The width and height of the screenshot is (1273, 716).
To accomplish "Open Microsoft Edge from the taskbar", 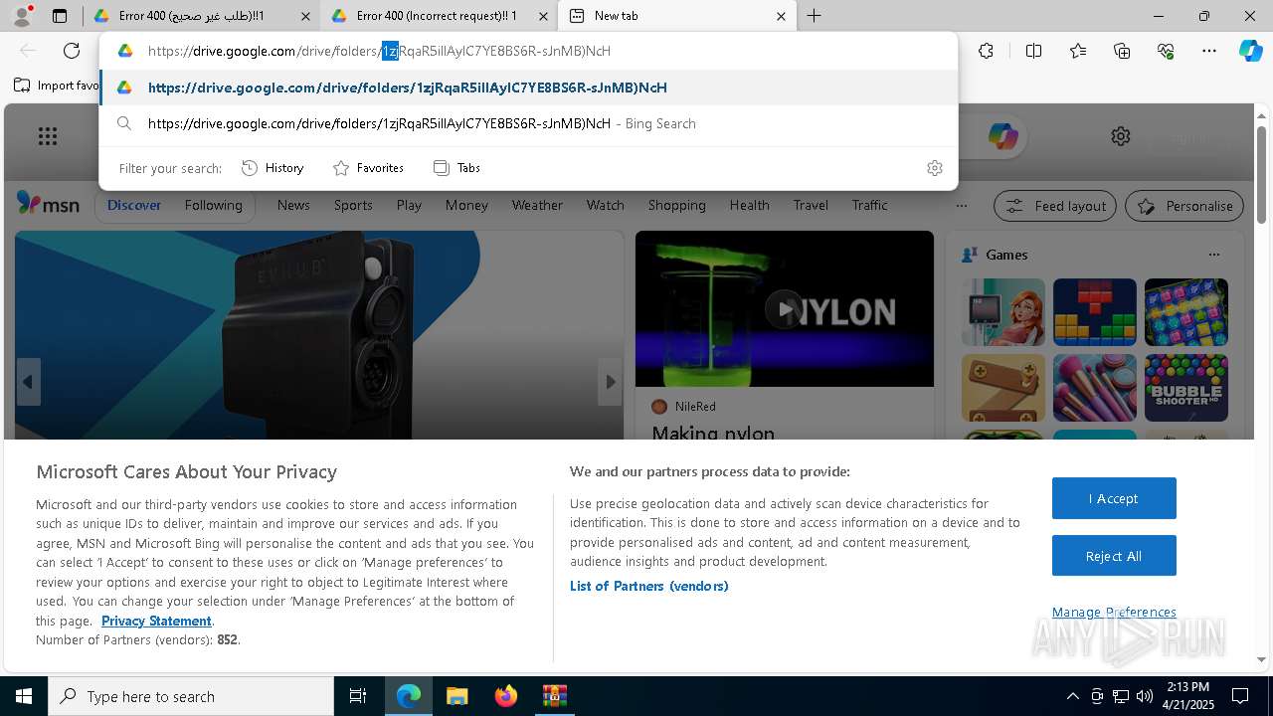I will point(409,696).
